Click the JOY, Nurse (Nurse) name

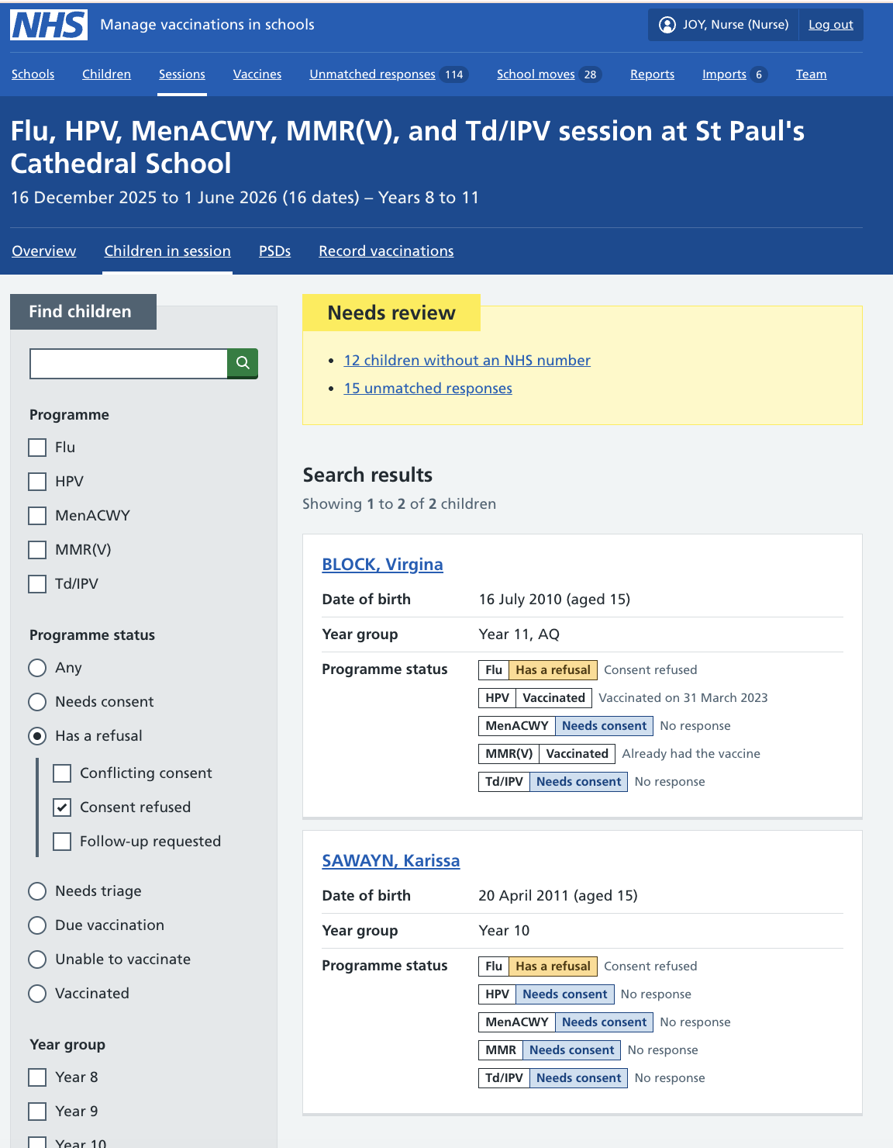pos(735,25)
